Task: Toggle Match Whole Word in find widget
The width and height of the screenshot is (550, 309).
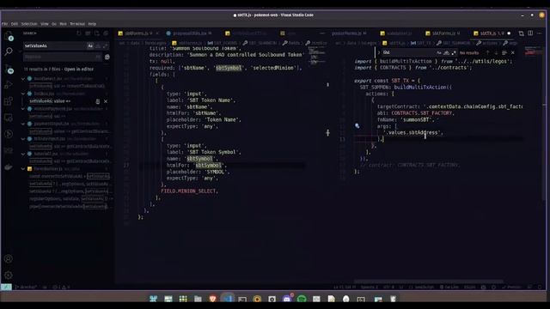Action: (446, 52)
